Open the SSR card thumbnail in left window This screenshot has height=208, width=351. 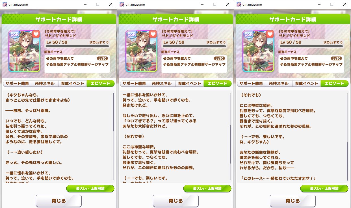coord(24,51)
